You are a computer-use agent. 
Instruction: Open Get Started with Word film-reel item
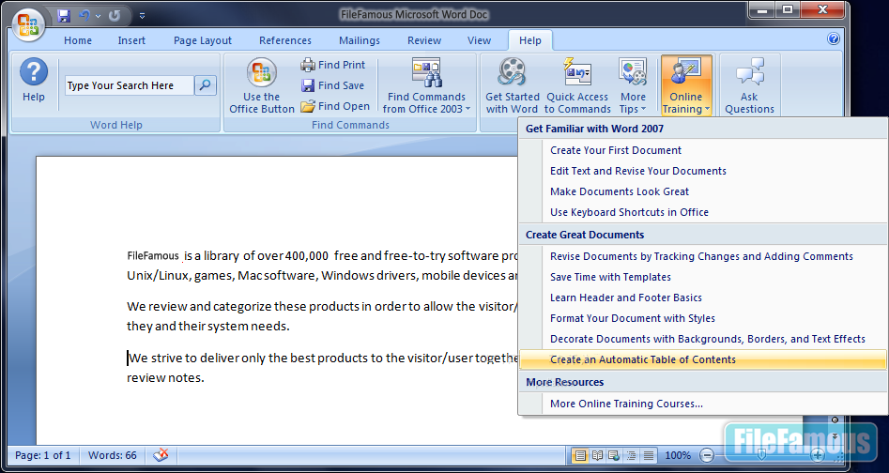(513, 85)
